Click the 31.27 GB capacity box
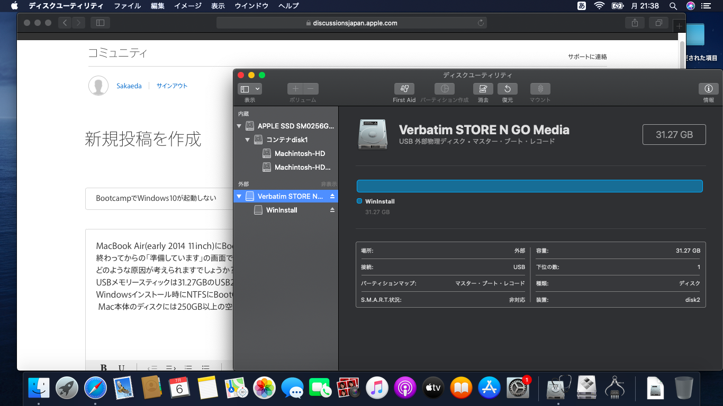Image resolution: width=723 pixels, height=406 pixels. [x=674, y=134]
